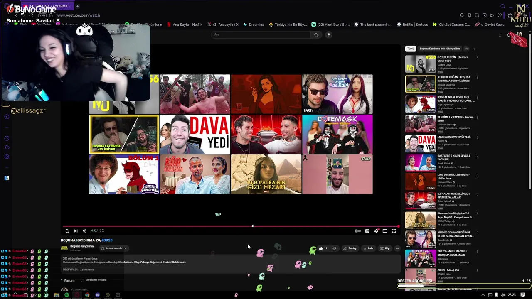Image resolution: width=532 pixels, height=299 pixels.
Task: Open the player settings gear
Action: [376, 231]
